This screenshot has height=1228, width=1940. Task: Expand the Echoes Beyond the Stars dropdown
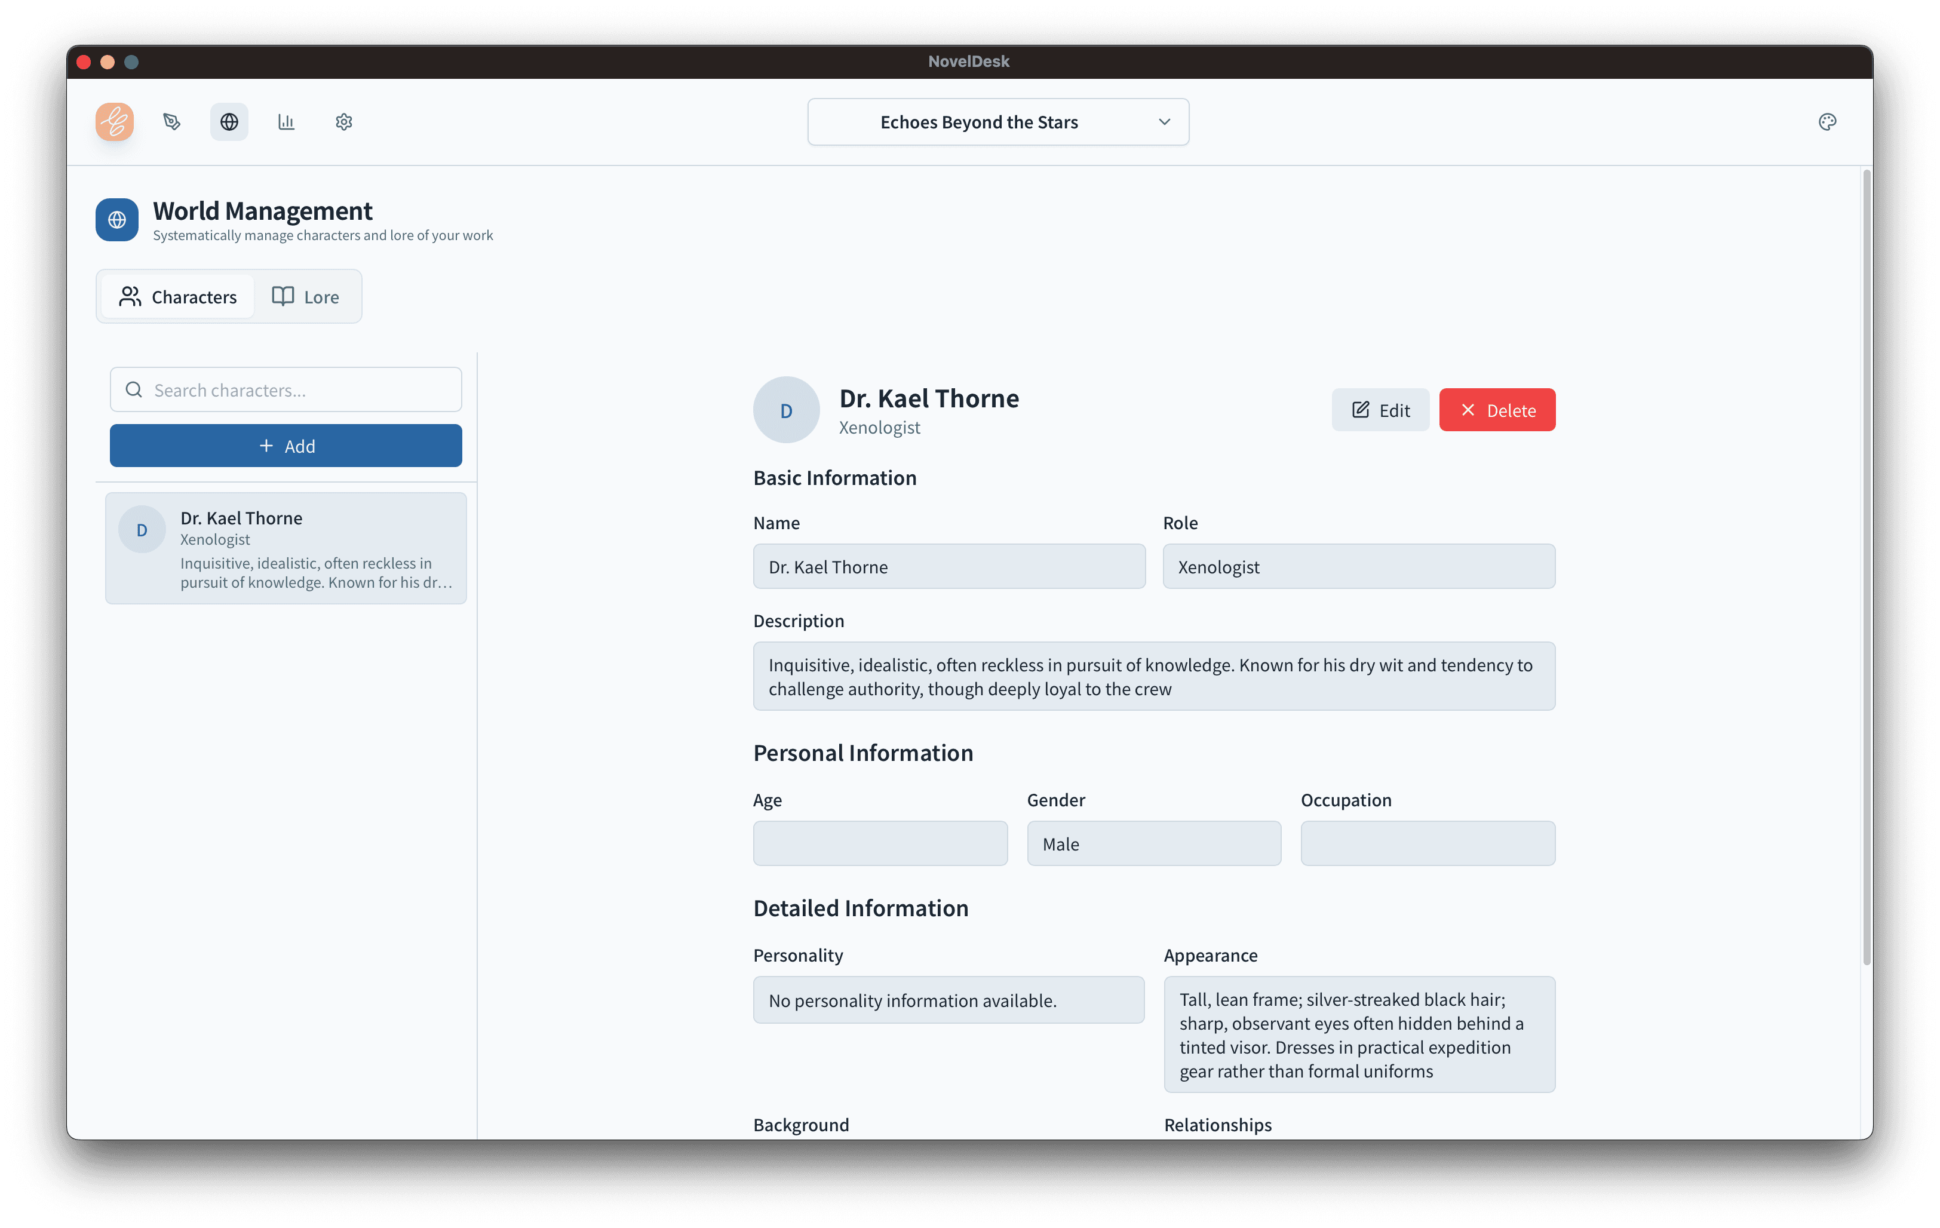pyautogui.click(x=979, y=122)
